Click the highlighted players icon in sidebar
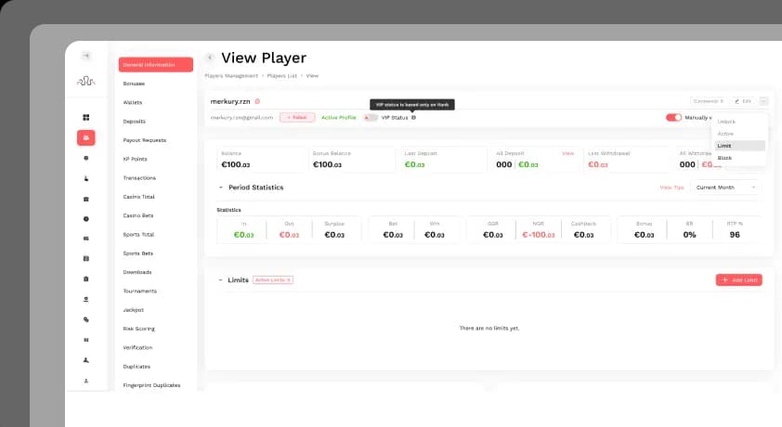Viewport: 782px width, 427px height. pos(85,138)
